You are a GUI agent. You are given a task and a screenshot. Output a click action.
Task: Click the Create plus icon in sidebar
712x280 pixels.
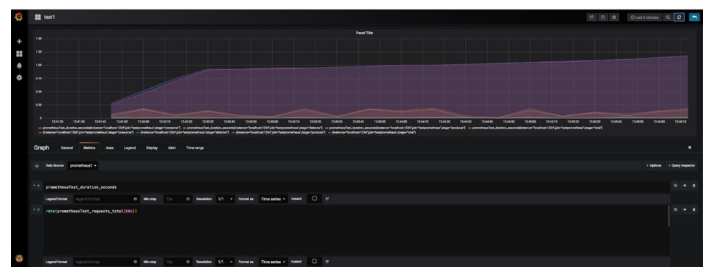(x=19, y=42)
